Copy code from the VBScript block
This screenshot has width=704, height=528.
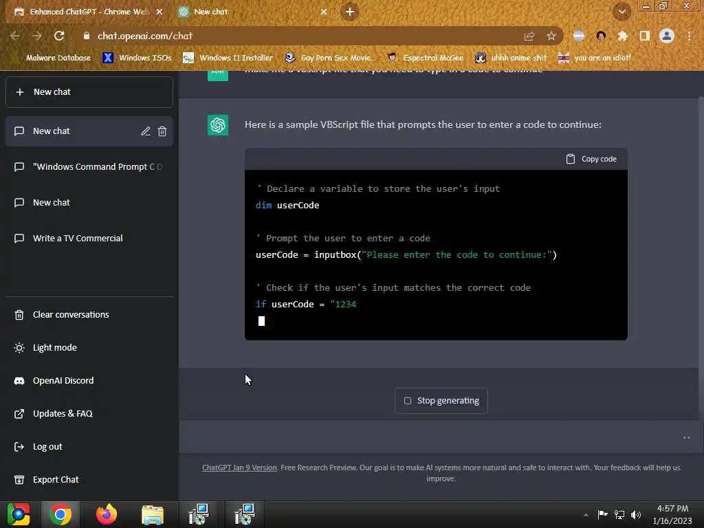click(591, 159)
